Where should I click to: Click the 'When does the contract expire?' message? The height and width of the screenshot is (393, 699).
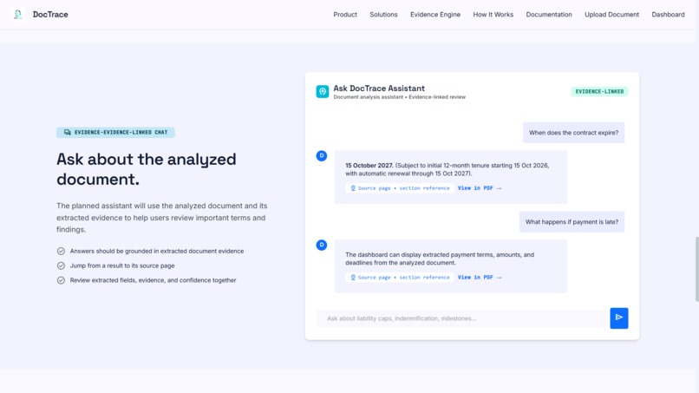click(574, 133)
